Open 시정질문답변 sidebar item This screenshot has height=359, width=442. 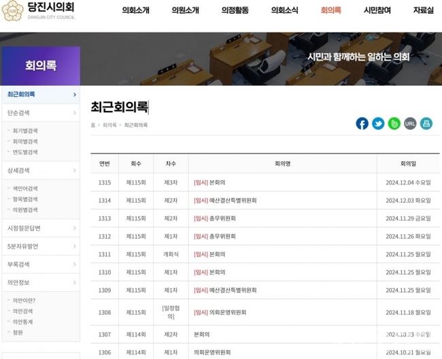[39, 228]
